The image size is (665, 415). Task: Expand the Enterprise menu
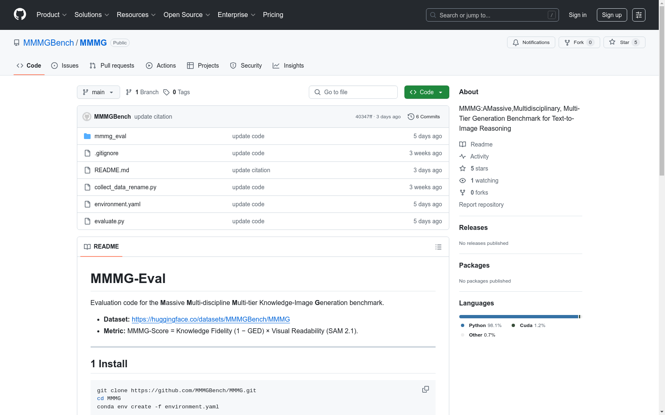coord(236,15)
